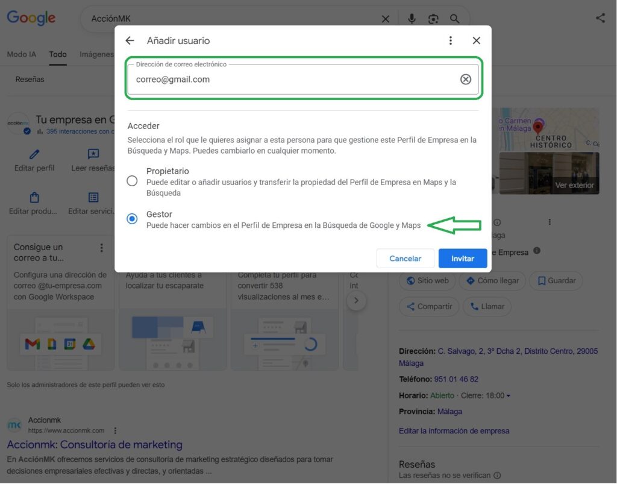Click the back arrow in Añadir usuario dialog
The height and width of the screenshot is (484, 617).
(x=130, y=40)
